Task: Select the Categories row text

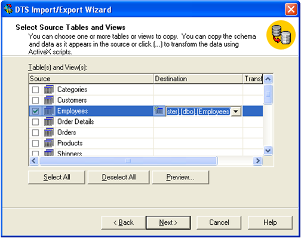Action: pyautogui.click(x=72, y=90)
